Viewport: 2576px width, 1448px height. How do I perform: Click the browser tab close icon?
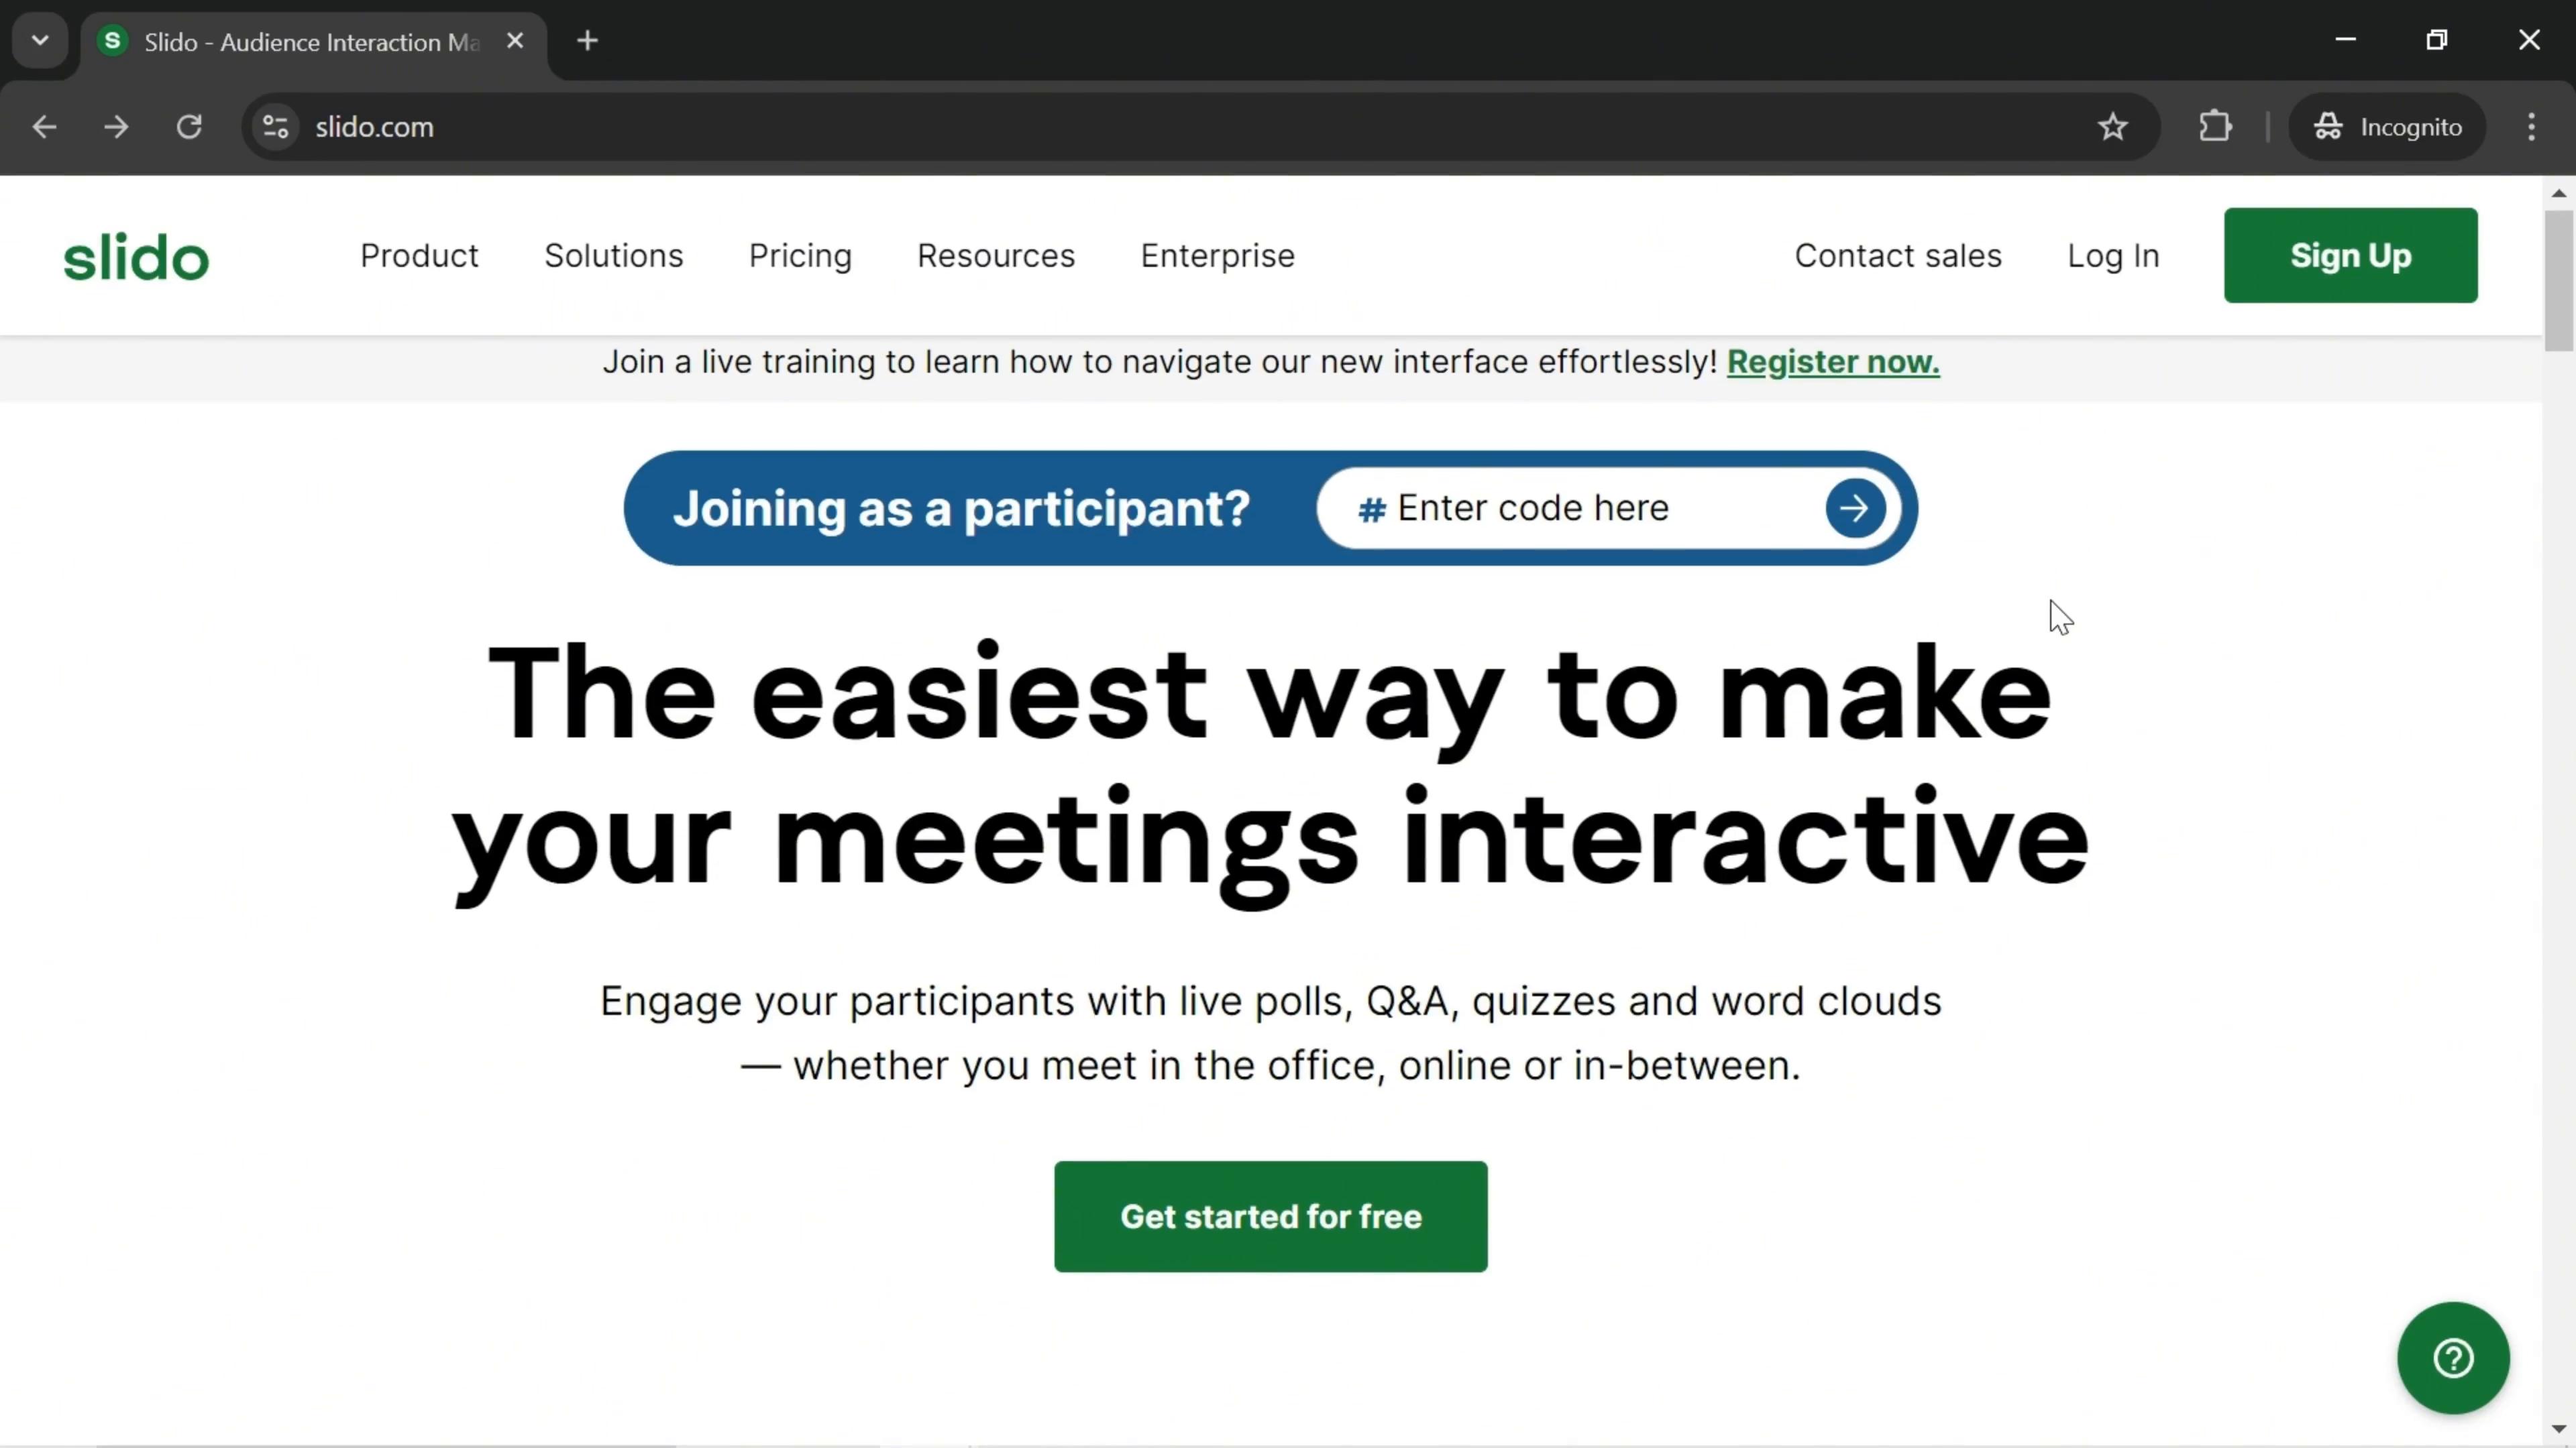(515, 41)
